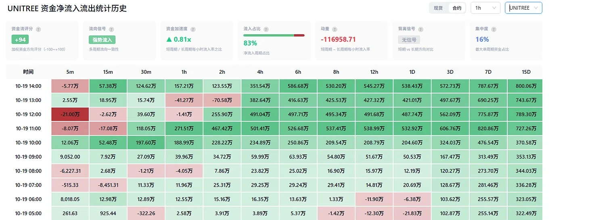Click the +94 score badge
590x220 pixels.
click(x=20, y=39)
